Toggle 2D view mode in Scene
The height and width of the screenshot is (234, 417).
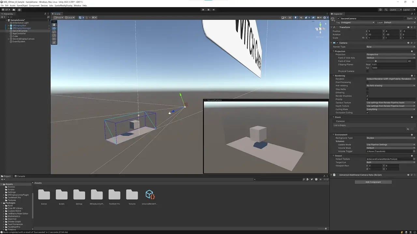tap(290, 18)
